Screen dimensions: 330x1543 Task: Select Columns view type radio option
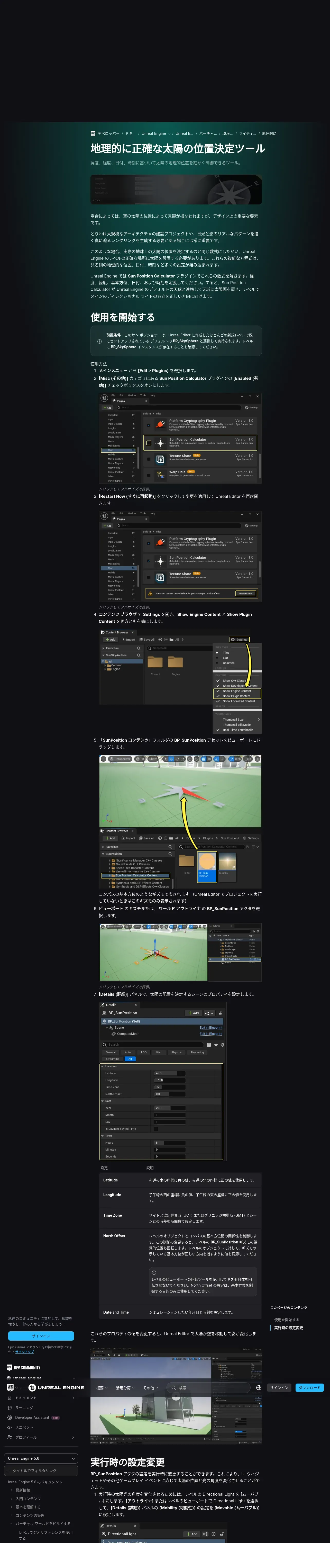coord(217,663)
